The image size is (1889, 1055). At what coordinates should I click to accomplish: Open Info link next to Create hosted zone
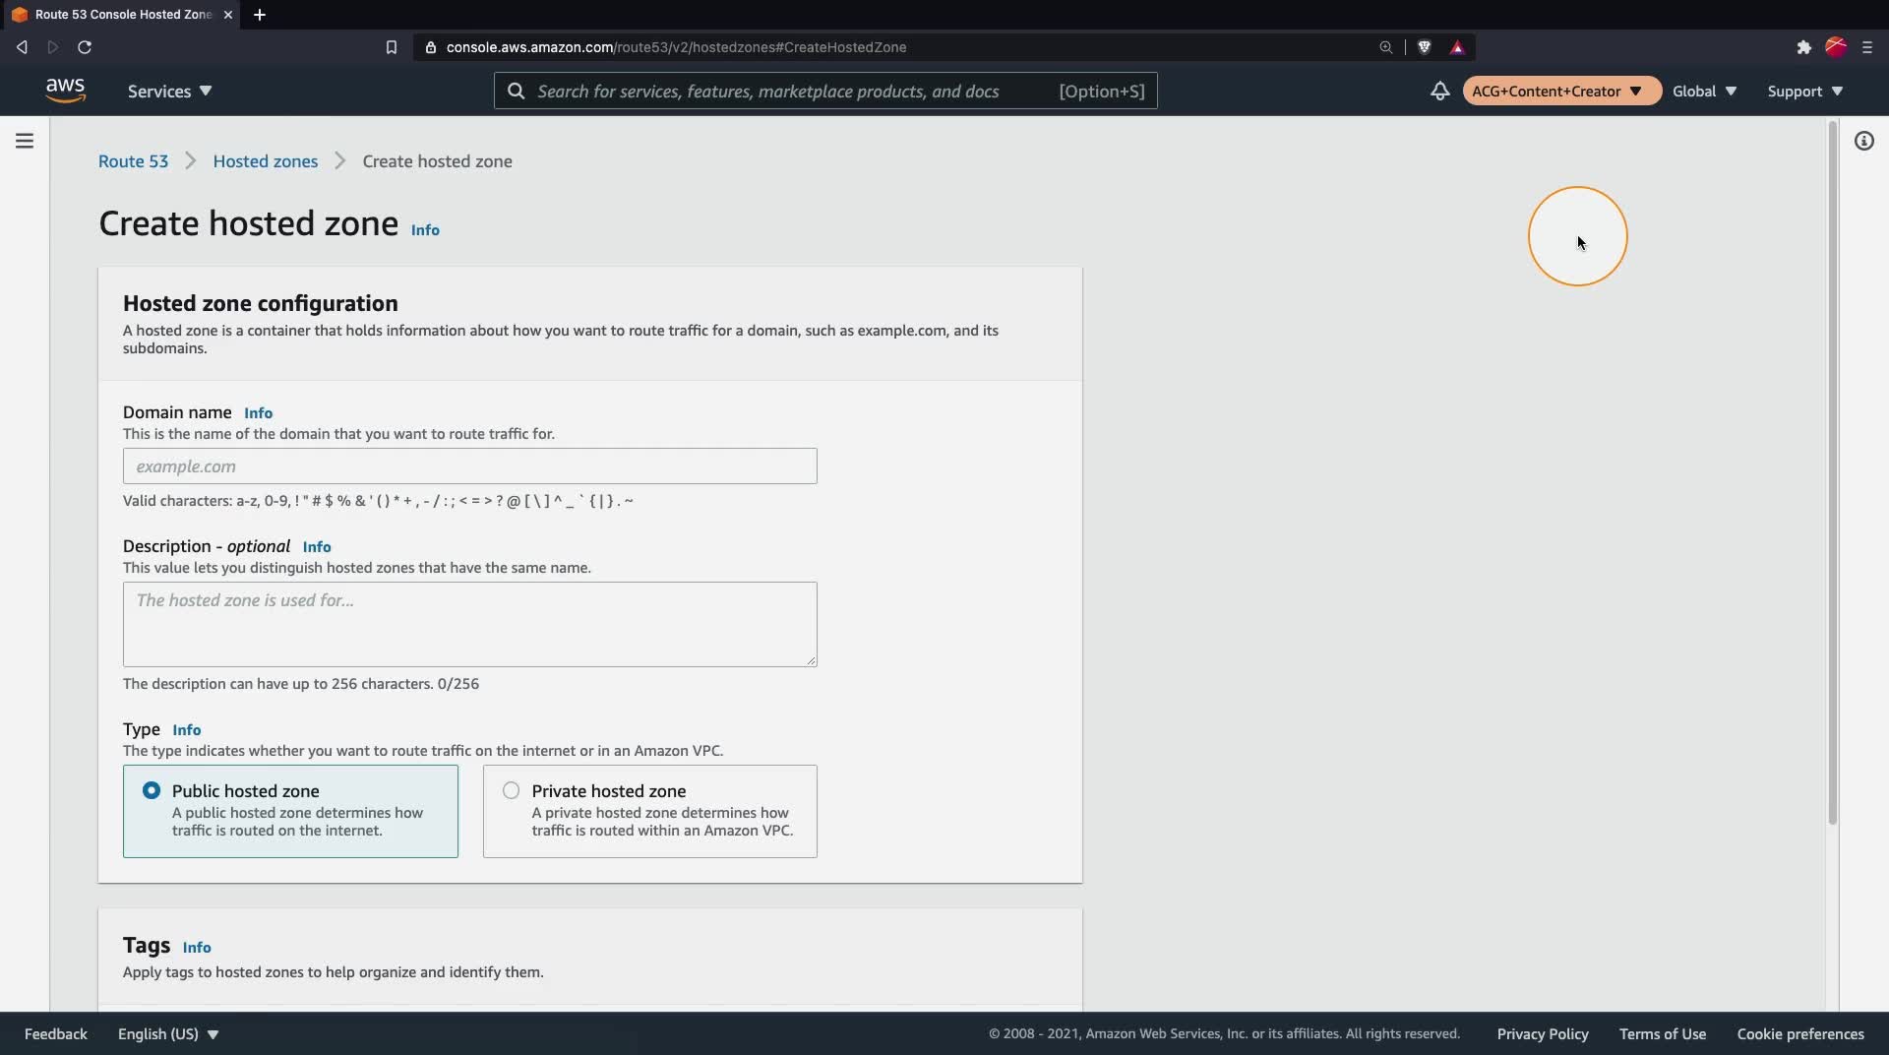pos(425,230)
